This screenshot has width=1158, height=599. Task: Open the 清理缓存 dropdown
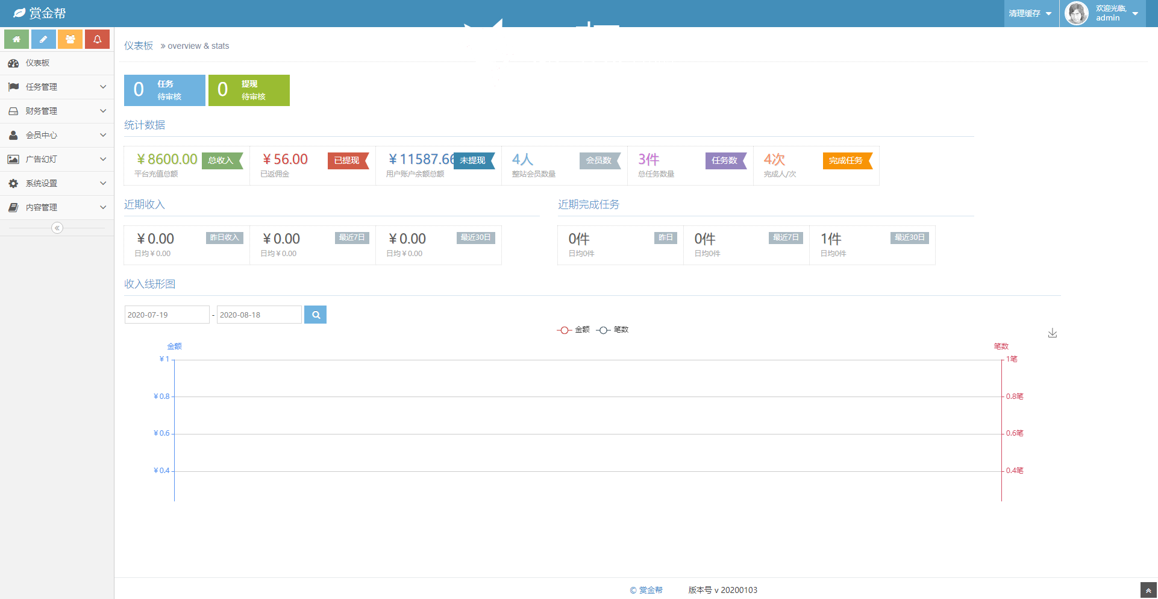pos(1030,13)
